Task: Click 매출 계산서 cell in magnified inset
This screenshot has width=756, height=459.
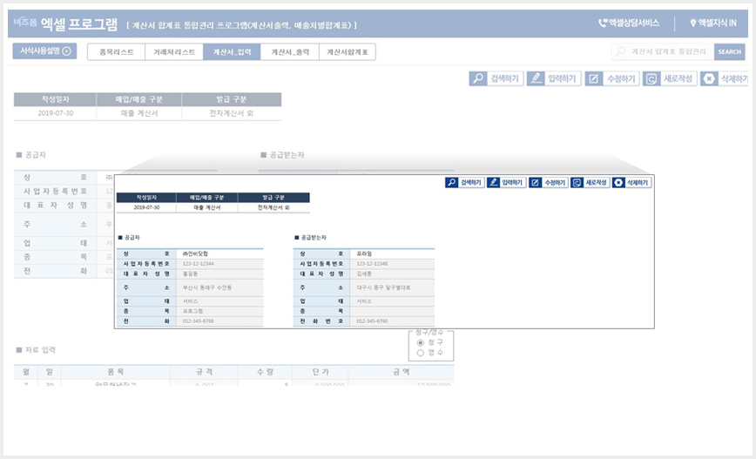Action: 207,207
